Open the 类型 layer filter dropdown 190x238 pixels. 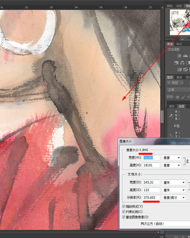(x=175, y=83)
